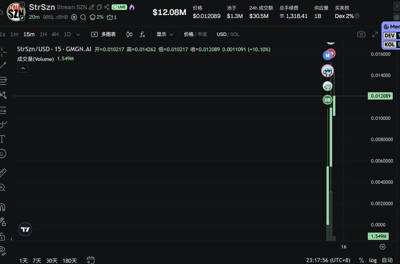The width and height of the screenshot is (400, 264).
Task: Click the chef hat 2% indicator
Action: [x=97, y=17]
